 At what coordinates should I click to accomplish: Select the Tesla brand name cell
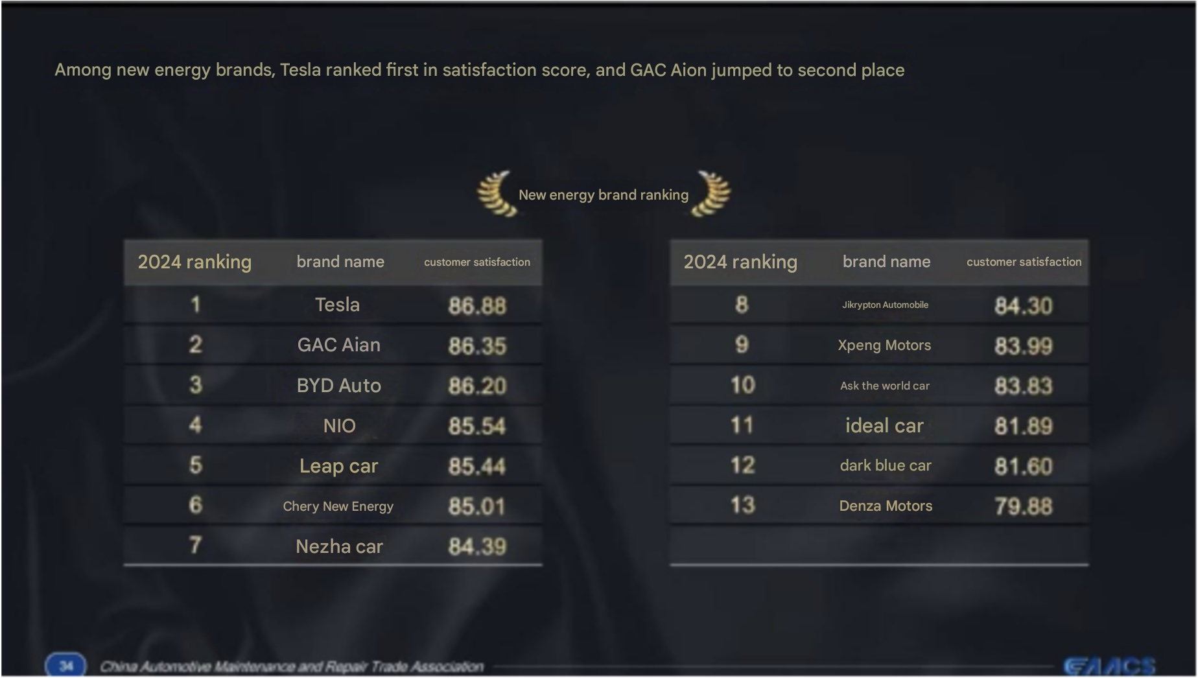pos(337,305)
